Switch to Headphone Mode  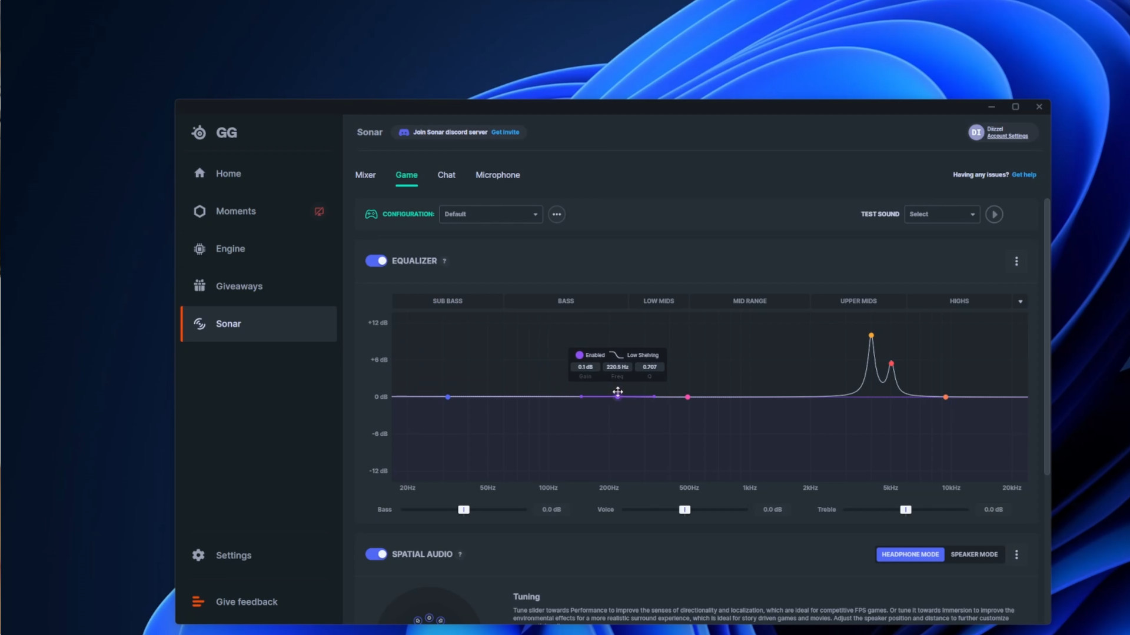tap(910, 554)
